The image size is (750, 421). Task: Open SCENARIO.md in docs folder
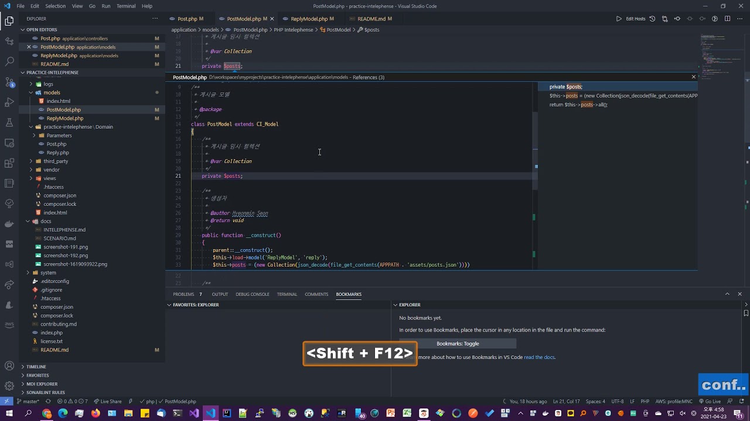click(x=59, y=239)
